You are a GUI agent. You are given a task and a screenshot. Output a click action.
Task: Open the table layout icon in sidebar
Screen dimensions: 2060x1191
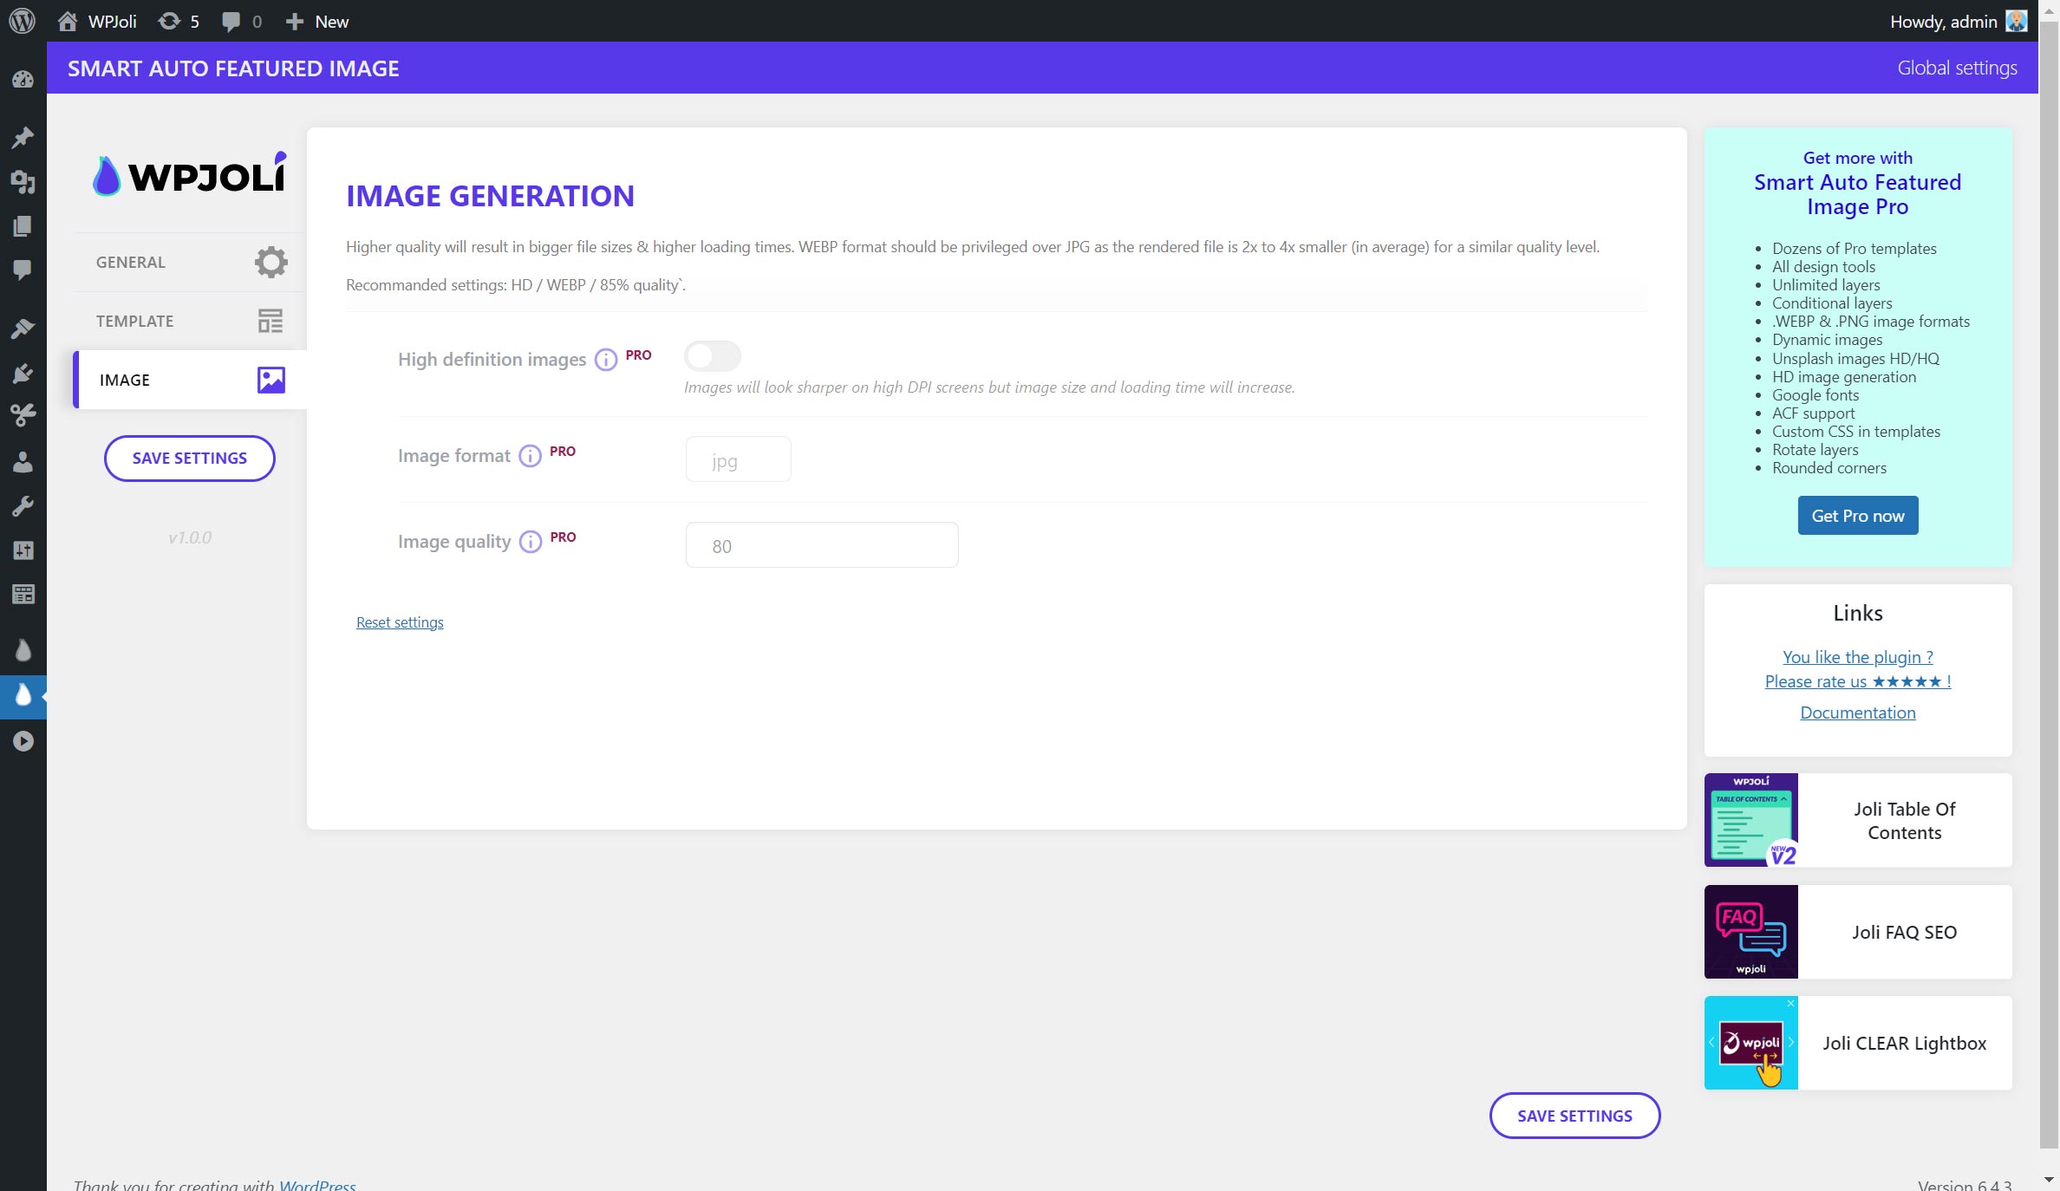click(x=23, y=595)
